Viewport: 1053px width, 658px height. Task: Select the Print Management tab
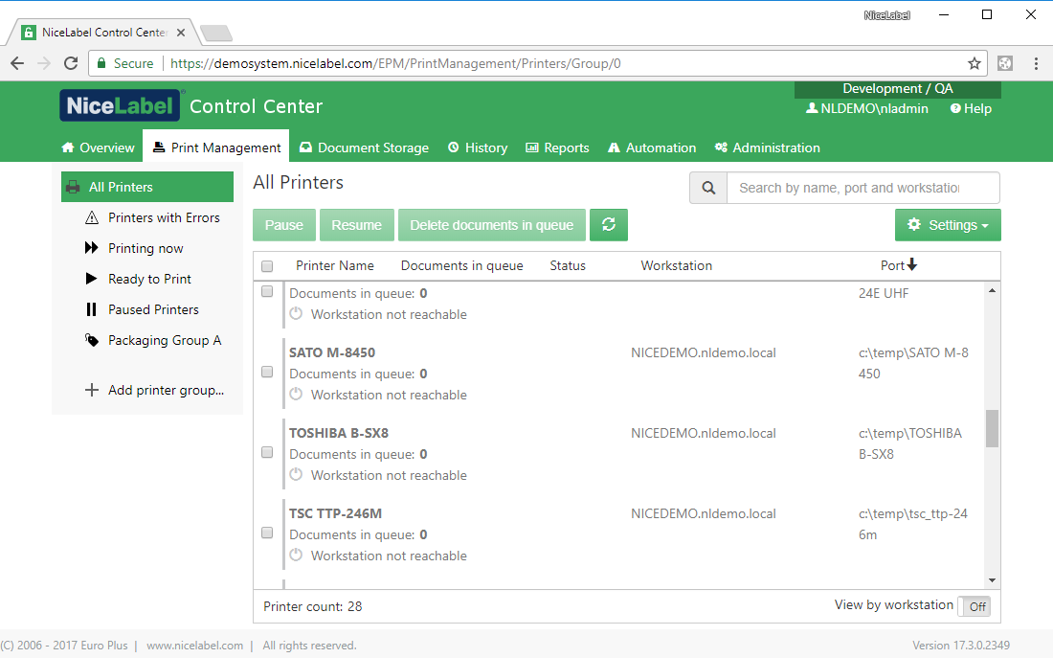point(216,147)
